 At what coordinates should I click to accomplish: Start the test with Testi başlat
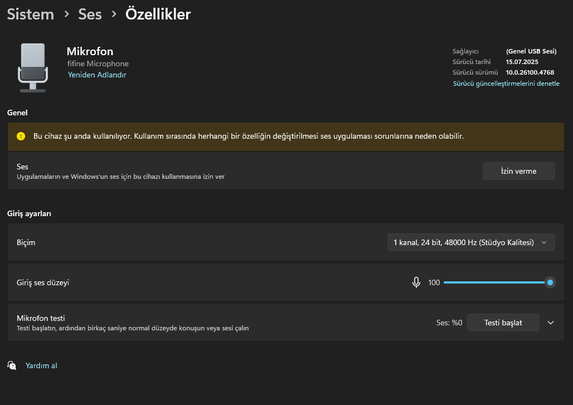pos(503,323)
